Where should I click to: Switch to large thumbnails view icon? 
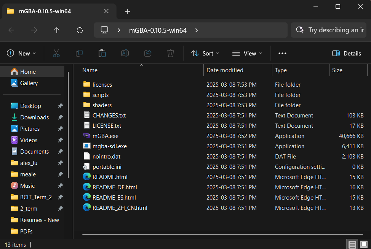coord(364,244)
